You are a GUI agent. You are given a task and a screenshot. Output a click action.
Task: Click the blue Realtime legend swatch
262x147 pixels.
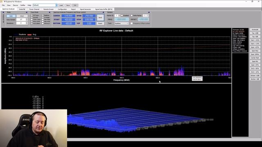coord(16,35)
